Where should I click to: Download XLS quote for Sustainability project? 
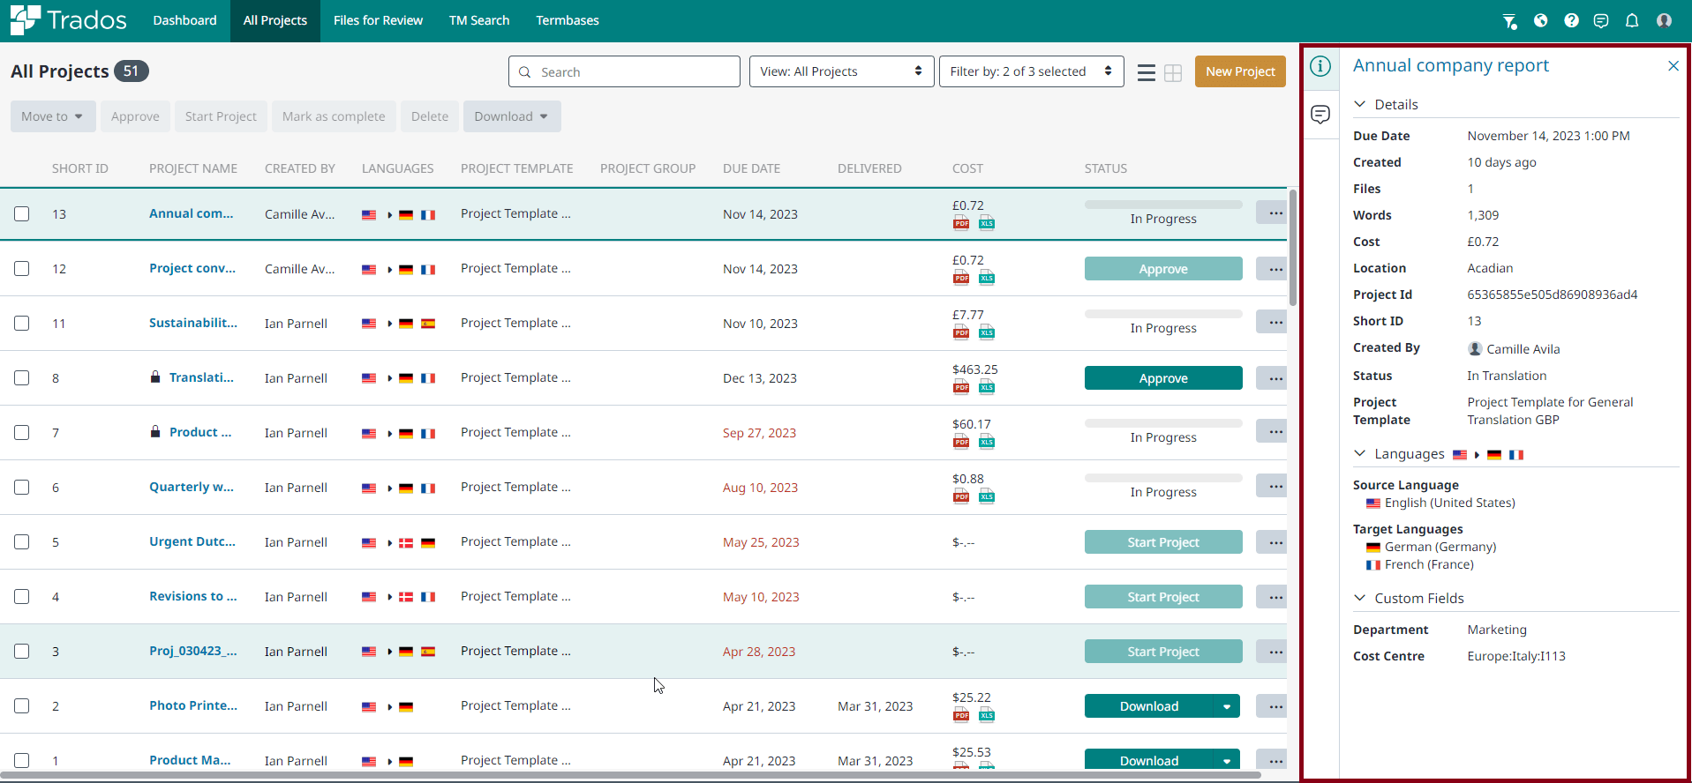point(987,332)
